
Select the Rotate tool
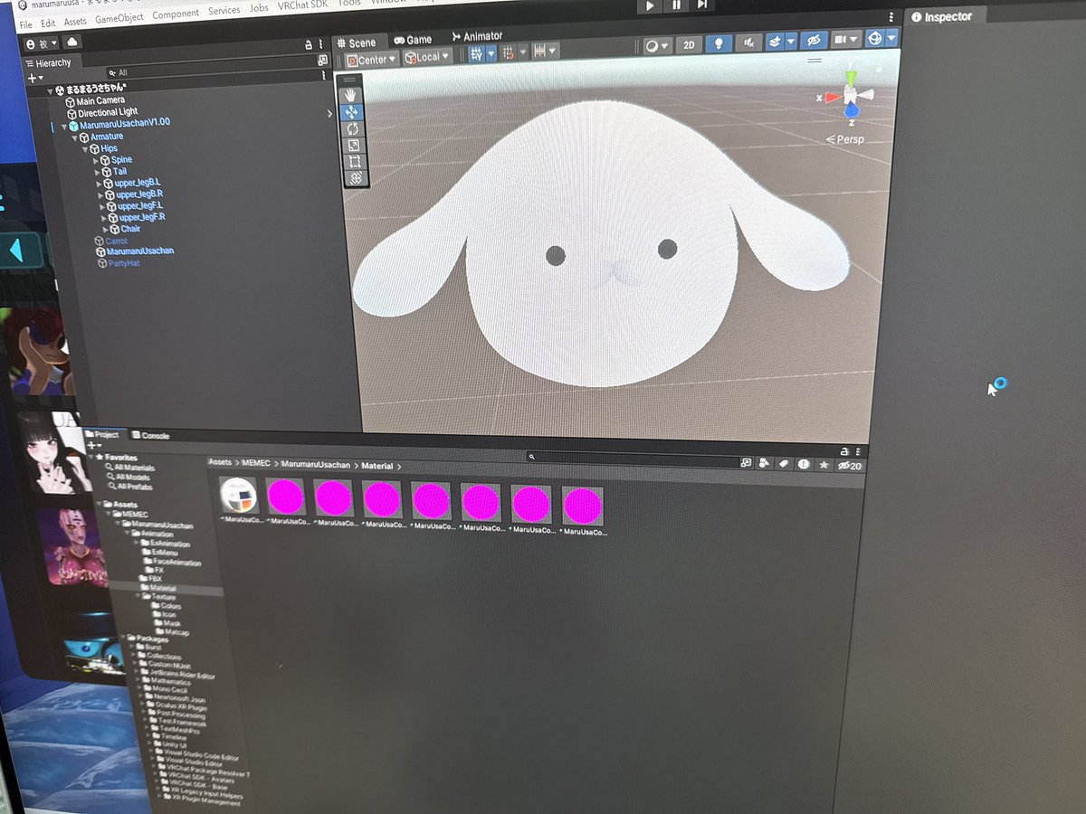[353, 128]
